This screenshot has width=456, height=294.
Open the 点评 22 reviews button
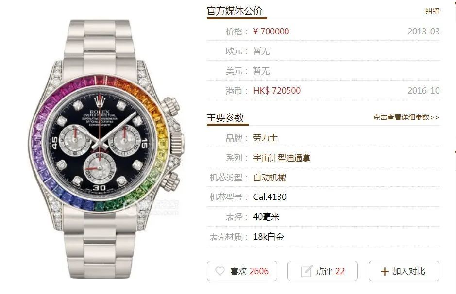[x=322, y=271]
